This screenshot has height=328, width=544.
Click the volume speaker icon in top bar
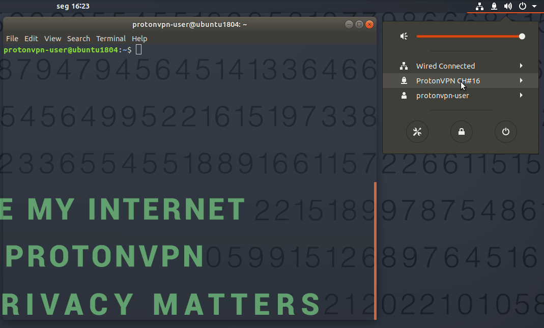coord(508,6)
